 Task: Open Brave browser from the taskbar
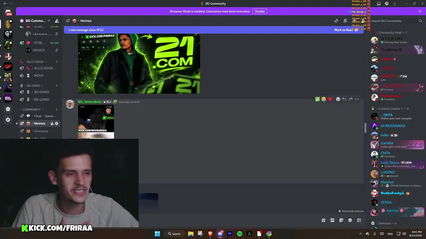[x=210, y=234]
